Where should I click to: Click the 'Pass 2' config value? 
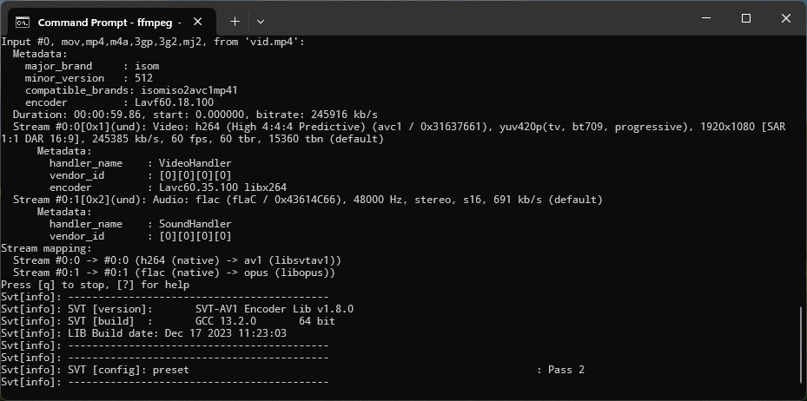[566, 370]
